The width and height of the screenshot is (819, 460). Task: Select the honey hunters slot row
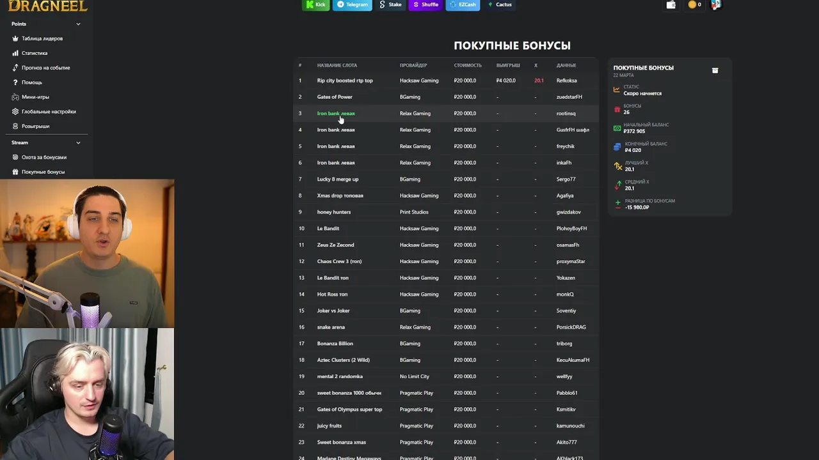point(446,212)
